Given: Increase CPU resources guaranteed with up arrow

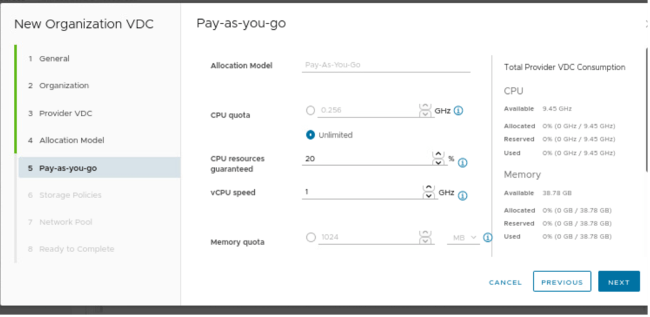Looking at the screenshot, I should point(437,154).
